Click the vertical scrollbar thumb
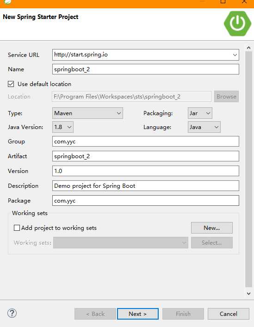 248,169
